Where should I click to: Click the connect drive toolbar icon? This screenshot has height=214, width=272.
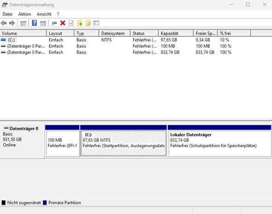[54, 23]
